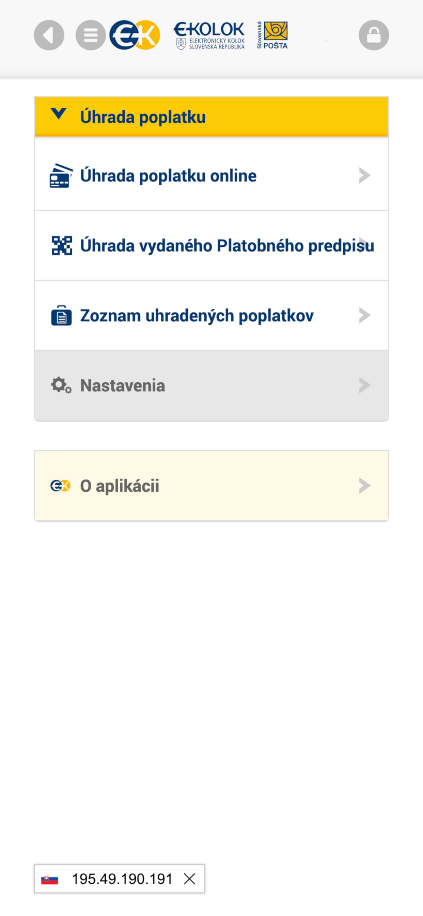Open Úhrada vydaného Platobného predpisu
This screenshot has width=423, height=916.
(227, 246)
